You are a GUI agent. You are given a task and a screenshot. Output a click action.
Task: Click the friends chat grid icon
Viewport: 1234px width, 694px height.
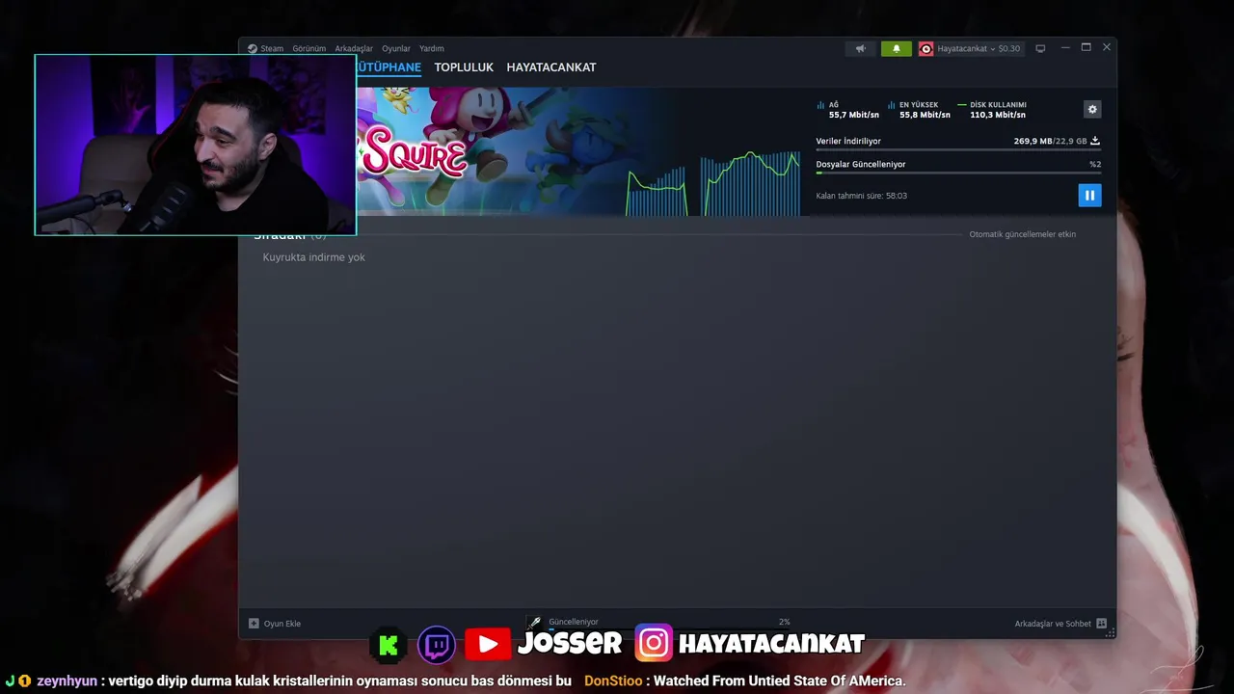(x=1101, y=624)
